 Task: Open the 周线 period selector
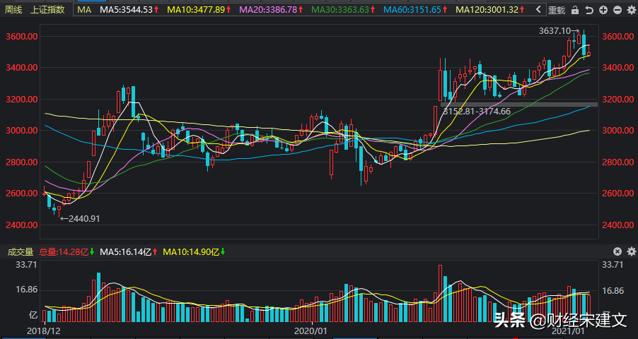click(13, 10)
